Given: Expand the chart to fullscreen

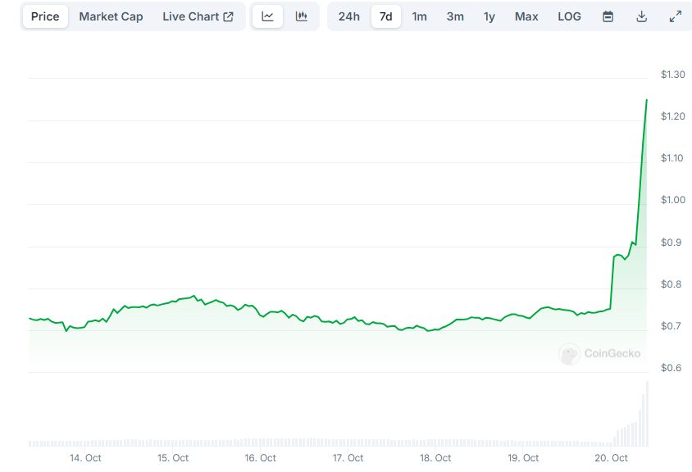Looking at the screenshot, I should tap(674, 16).
